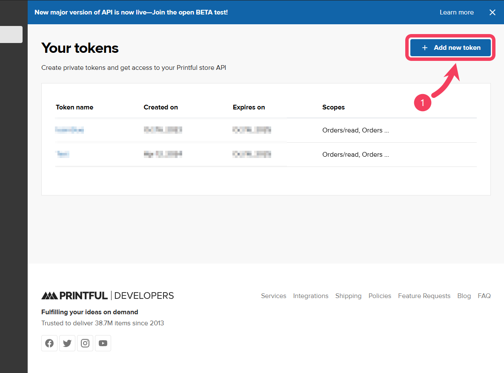
Task: Click the Add new token button
Action: click(x=450, y=48)
